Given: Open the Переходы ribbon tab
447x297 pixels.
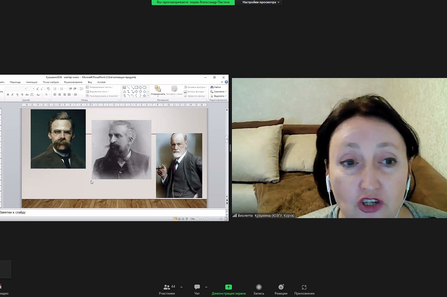Looking at the screenshot, I should (15, 82).
